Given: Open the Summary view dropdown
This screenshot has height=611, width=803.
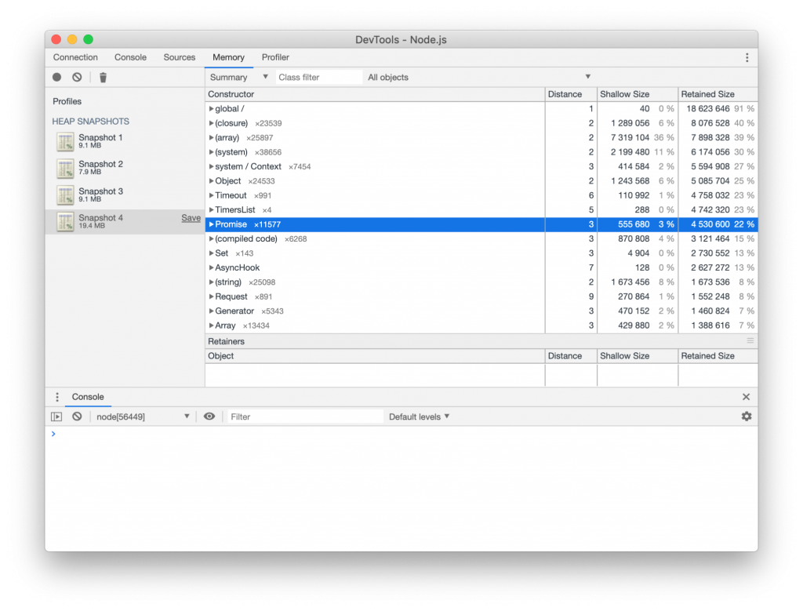Looking at the screenshot, I should 239,78.
